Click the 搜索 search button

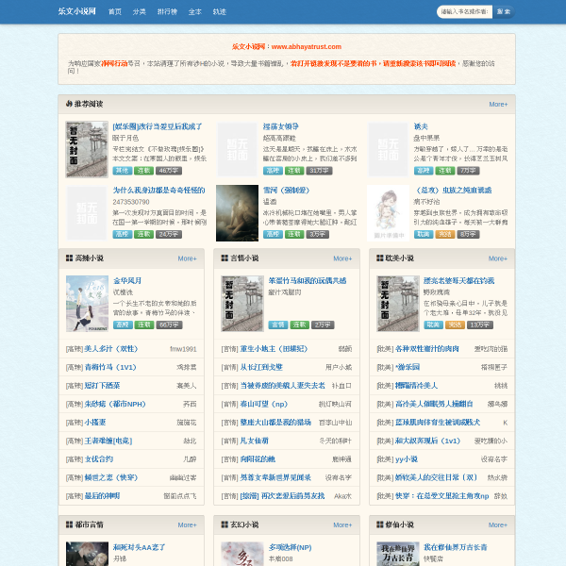click(504, 12)
